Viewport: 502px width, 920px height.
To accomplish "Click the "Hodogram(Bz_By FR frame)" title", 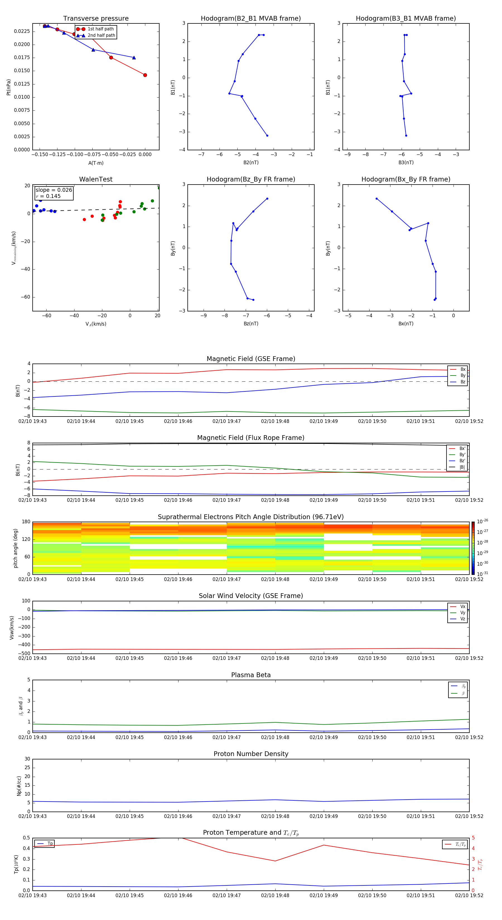I will tap(251, 179).
